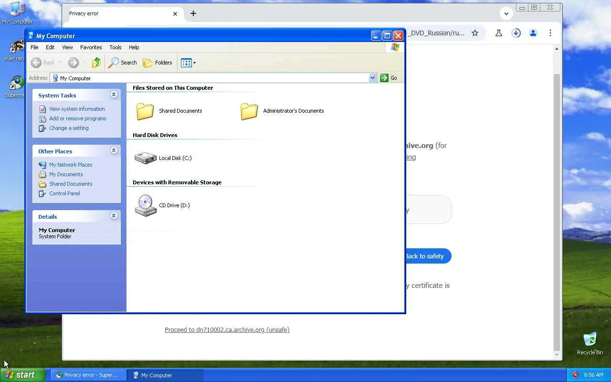Open the Favorites menu
Viewport: 611px width, 382px height.
[x=91, y=47]
